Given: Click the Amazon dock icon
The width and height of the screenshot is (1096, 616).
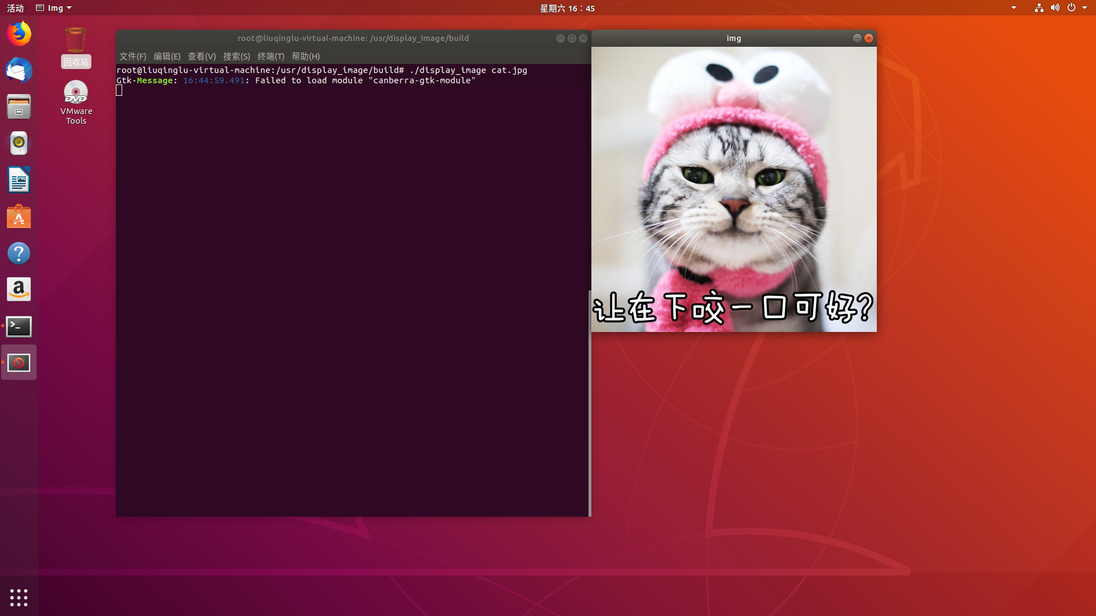Looking at the screenshot, I should 19,290.
